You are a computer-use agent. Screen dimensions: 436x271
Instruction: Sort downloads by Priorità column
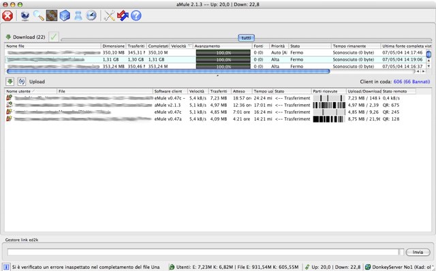click(x=279, y=46)
